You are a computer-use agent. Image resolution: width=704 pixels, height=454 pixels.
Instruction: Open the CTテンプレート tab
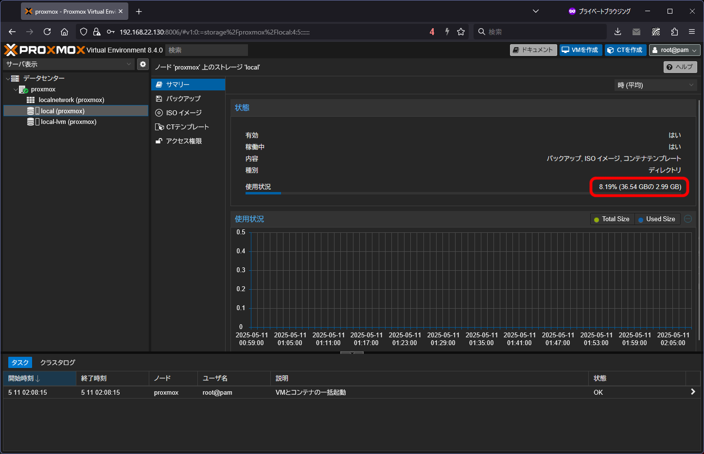[188, 127]
